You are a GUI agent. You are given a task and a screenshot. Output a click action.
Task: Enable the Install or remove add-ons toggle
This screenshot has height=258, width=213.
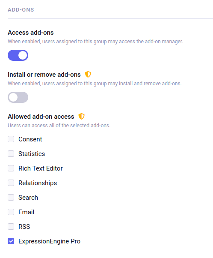(x=18, y=97)
